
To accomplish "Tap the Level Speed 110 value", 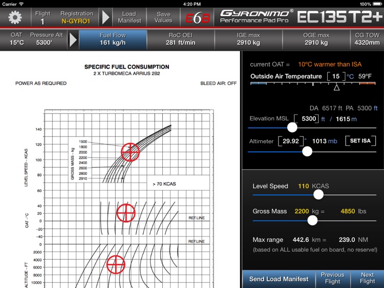I will tap(304, 186).
